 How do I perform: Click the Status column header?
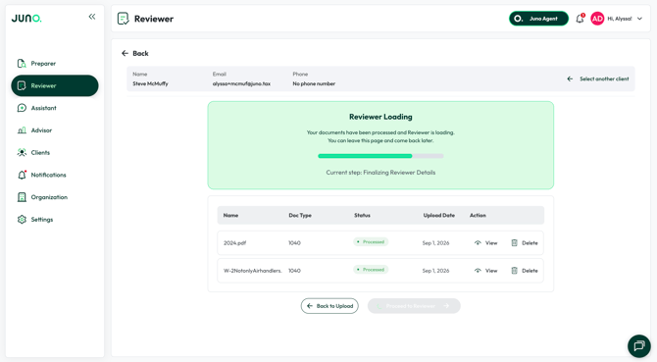pos(362,216)
